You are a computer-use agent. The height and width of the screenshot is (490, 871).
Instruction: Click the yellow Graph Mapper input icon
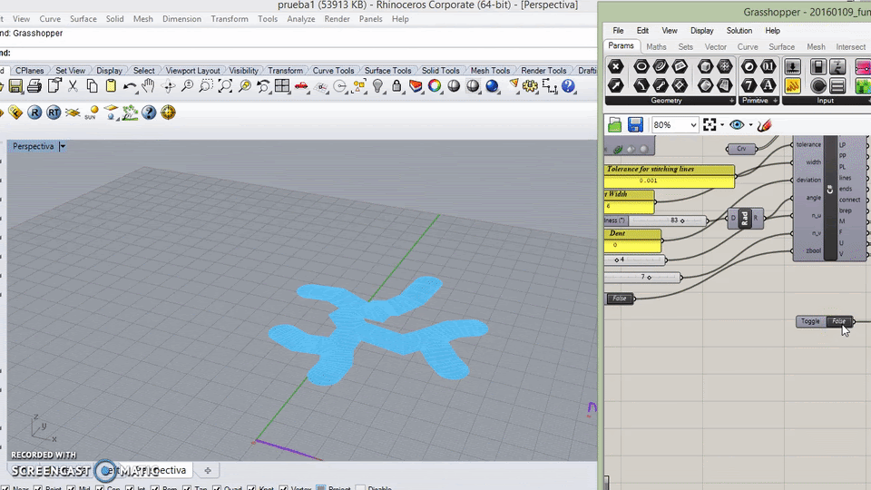793,85
